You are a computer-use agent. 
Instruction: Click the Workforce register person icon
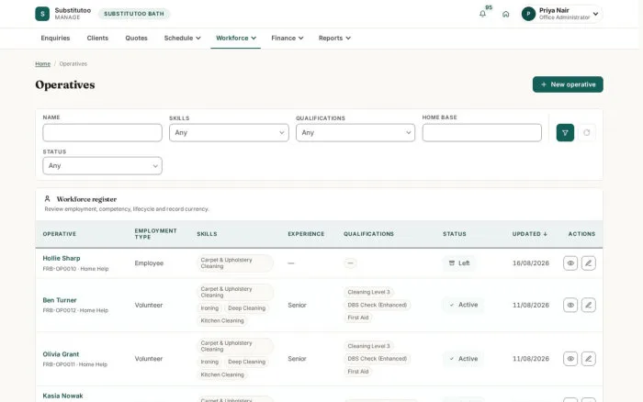pos(47,199)
